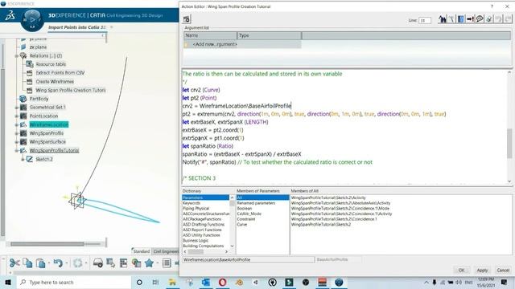515x289 pixels.
Task: Click the Copy icon in bottom toolbar
Action: [27, 263]
